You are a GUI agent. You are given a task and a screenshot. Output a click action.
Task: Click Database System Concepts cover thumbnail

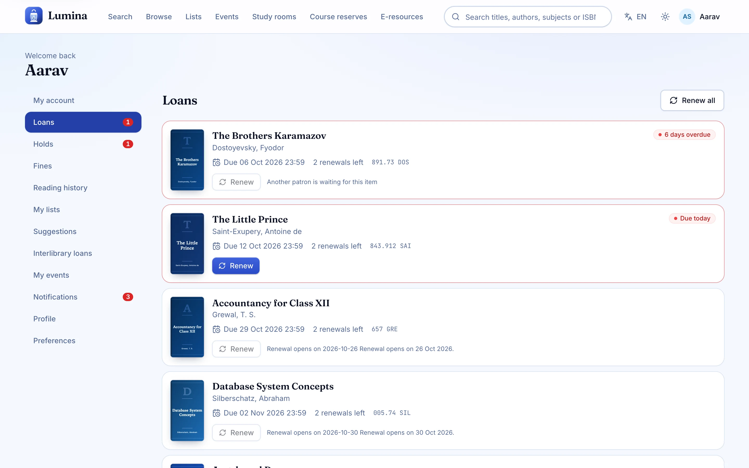coord(187,410)
